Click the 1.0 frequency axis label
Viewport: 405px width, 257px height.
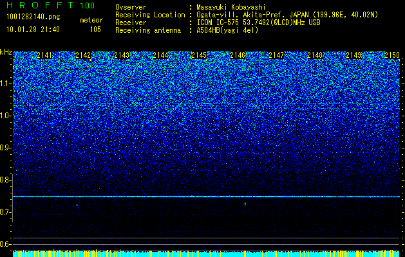[5, 116]
